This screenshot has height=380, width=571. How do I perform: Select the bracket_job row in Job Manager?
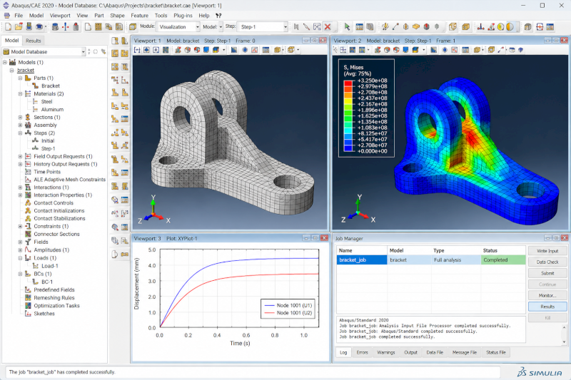[431, 260]
